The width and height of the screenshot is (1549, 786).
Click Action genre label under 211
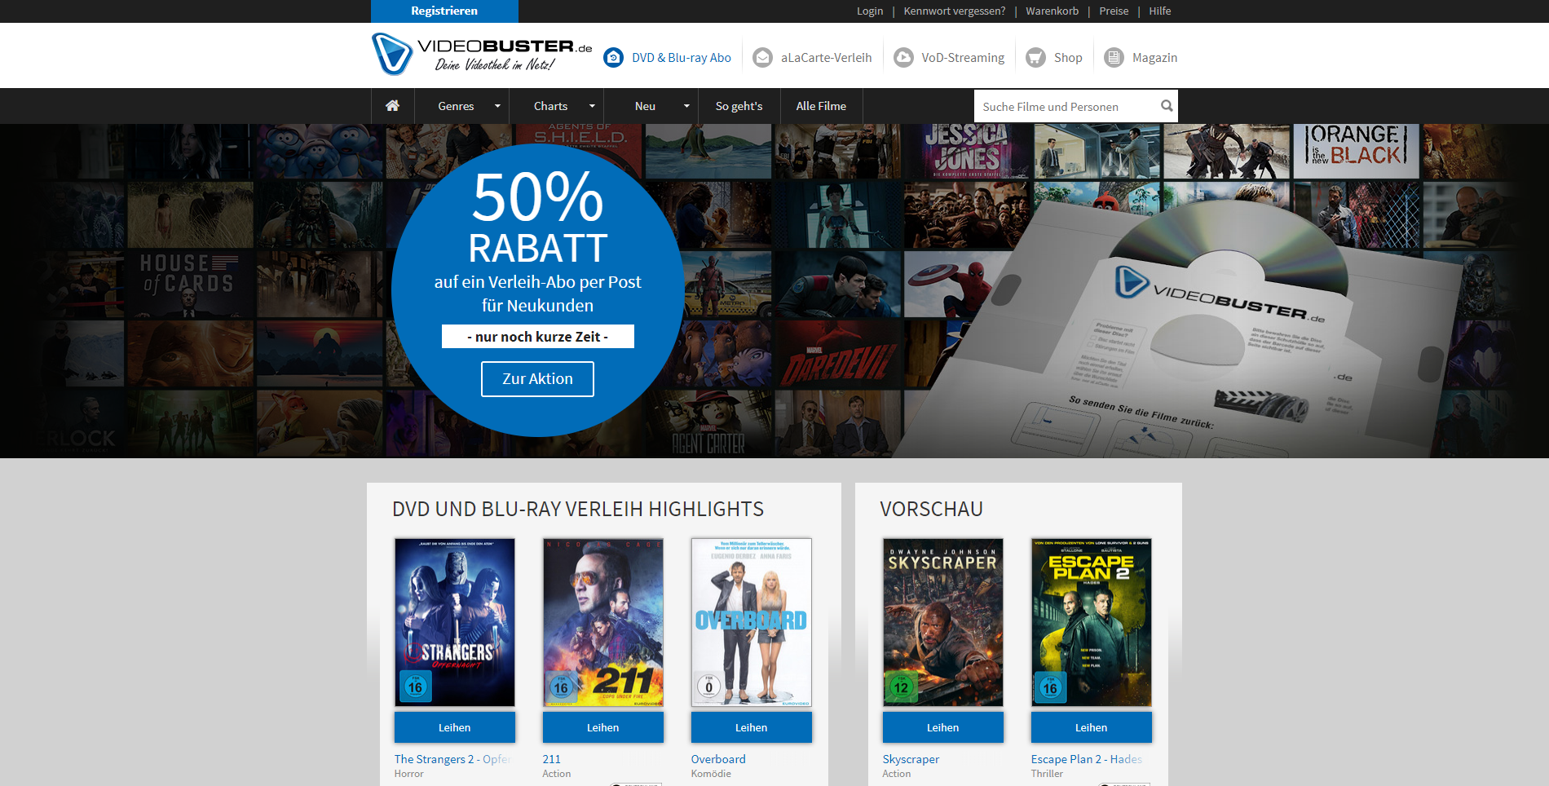pos(557,774)
